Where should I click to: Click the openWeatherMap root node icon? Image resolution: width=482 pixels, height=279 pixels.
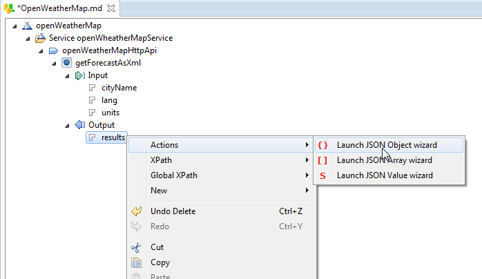[x=27, y=26]
